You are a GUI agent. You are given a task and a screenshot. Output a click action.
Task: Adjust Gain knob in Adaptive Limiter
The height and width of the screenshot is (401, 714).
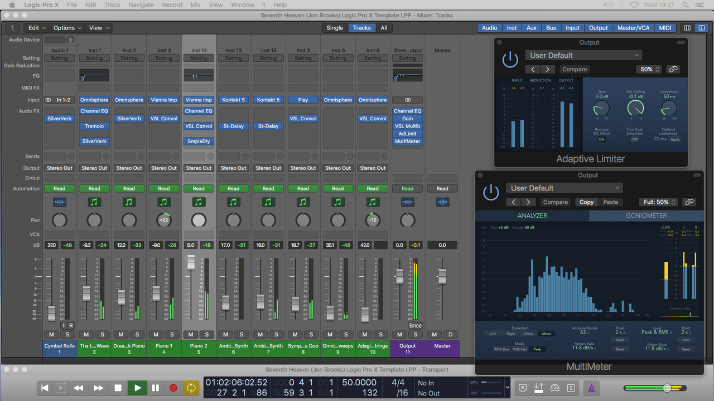click(x=601, y=108)
